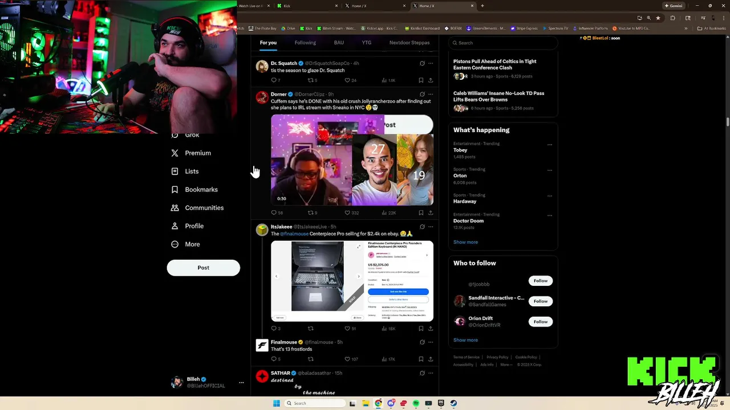Open Billeh account switcher menu
Image resolution: width=730 pixels, height=410 pixels.
click(x=208, y=382)
